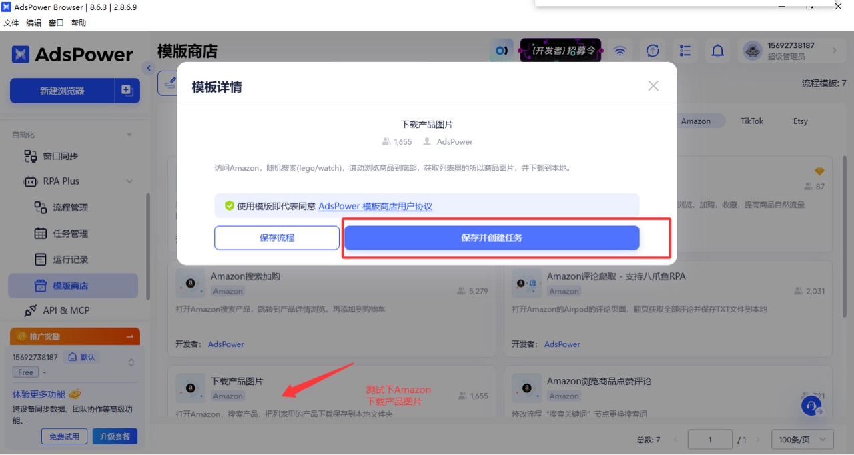
Task: Click the update/sync upload icon
Action: [653, 51]
